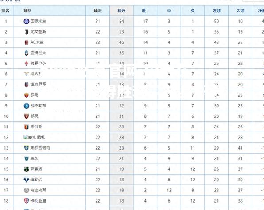Click the Torino (都灵) club badge
The height and width of the screenshot is (210, 264).
pos(27,116)
